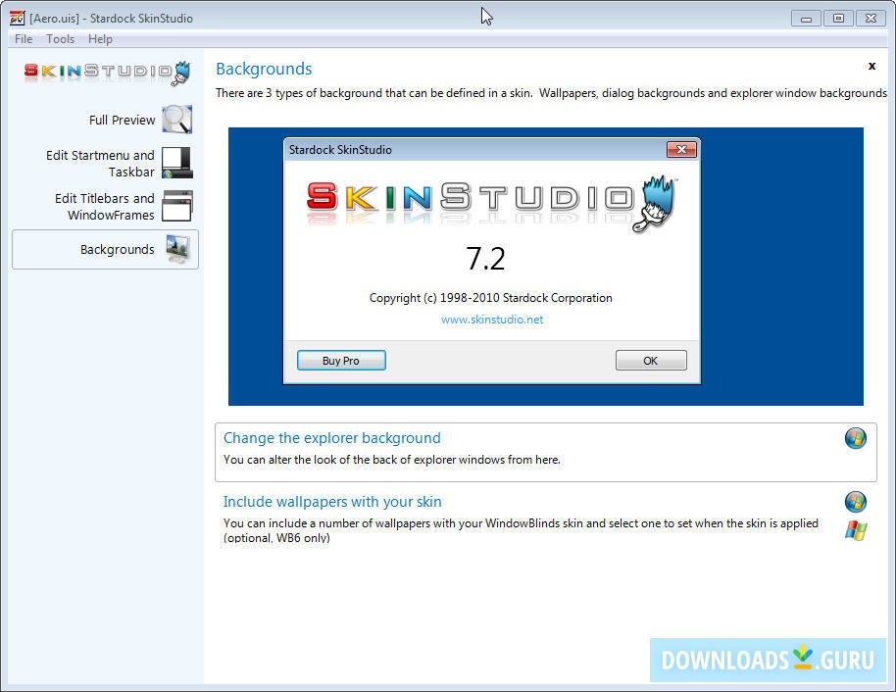Open the Help menu
This screenshot has width=896, height=692.
pyautogui.click(x=100, y=39)
